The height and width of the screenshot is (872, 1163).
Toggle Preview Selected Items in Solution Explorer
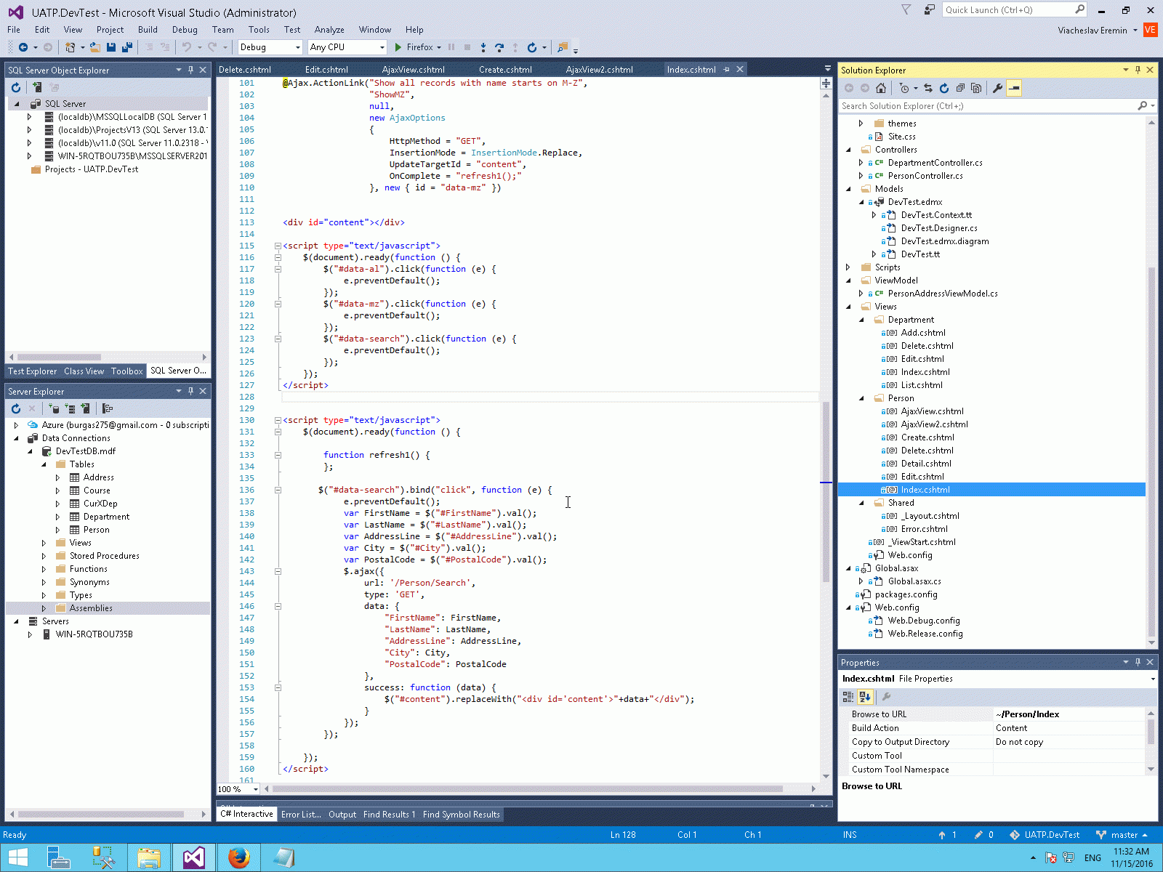point(1014,88)
